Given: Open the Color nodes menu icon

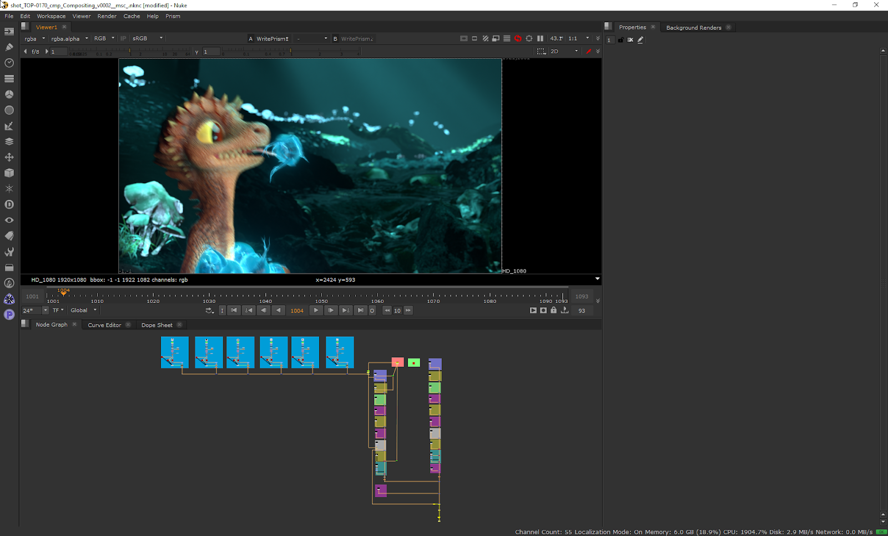Looking at the screenshot, I should [9, 94].
